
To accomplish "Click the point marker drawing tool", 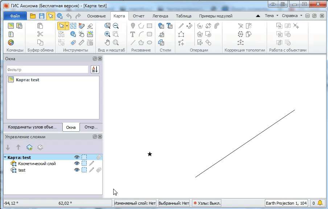I will 133,26.
